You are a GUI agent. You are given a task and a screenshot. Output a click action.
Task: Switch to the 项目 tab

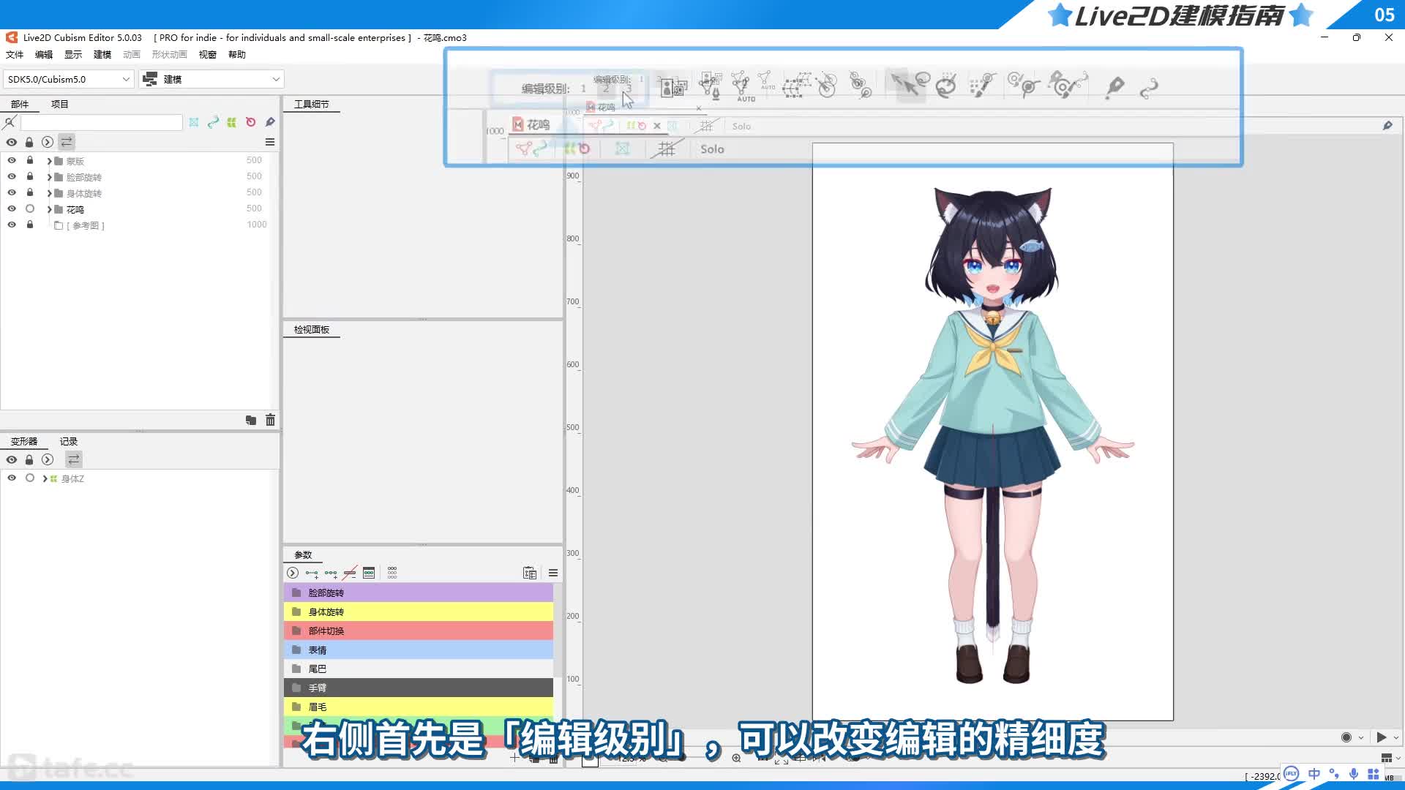[x=60, y=104]
